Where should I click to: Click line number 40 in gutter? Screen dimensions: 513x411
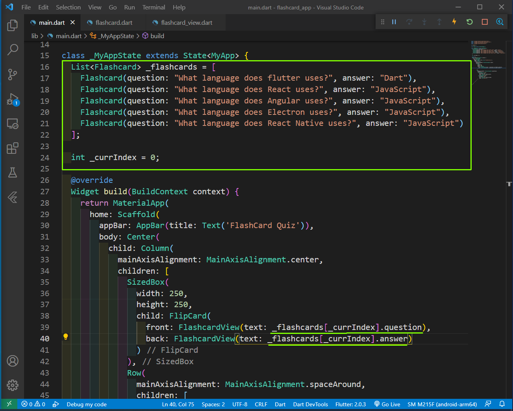click(x=44, y=339)
